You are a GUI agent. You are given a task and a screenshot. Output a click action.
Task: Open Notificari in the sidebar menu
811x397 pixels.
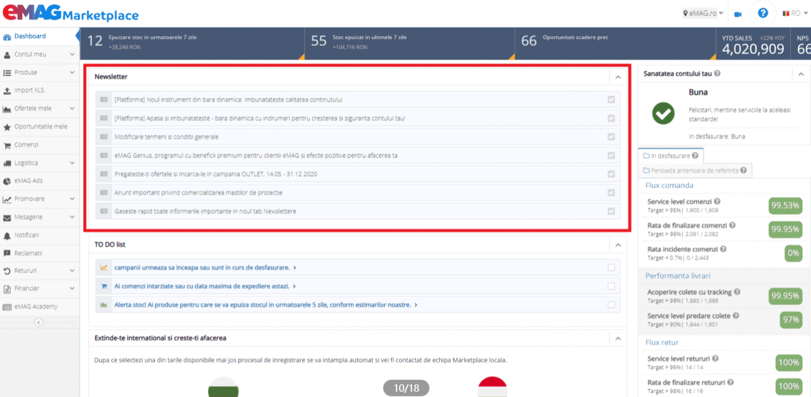(39, 236)
